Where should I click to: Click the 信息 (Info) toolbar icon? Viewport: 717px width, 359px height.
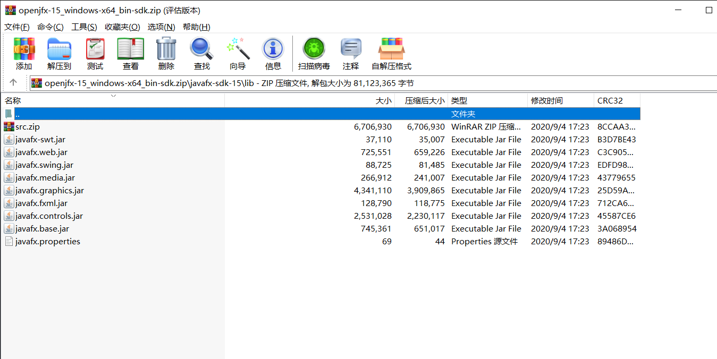click(x=273, y=49)
